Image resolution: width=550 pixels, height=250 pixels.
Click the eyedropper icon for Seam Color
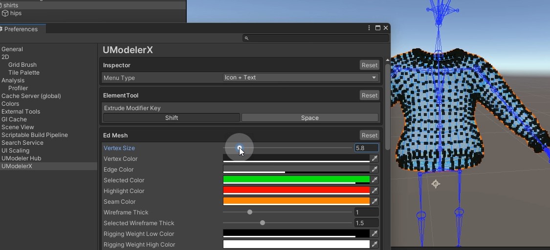(374, 202)
